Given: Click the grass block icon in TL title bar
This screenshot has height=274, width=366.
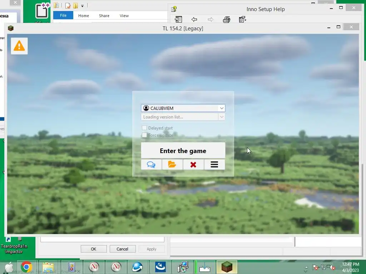Looking at the screenshot, I should 10,29.
